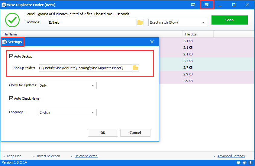This screenshot has width=255, height=166.
Task: Click the Version:1.0.2.14 status text
Action: pyautogui.click(x=14, y=162)
